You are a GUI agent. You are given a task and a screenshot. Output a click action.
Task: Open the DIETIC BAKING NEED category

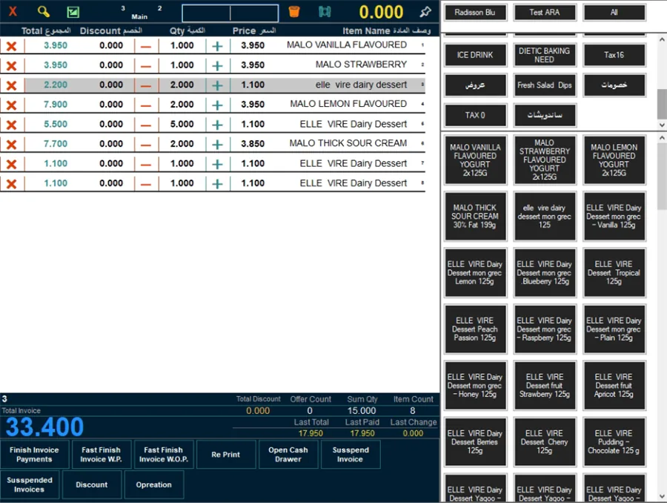pos(545,55)
